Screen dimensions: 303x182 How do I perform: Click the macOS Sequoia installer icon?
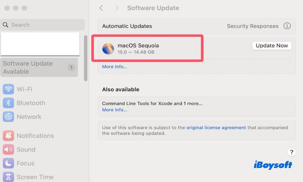[x=108, y=49]
